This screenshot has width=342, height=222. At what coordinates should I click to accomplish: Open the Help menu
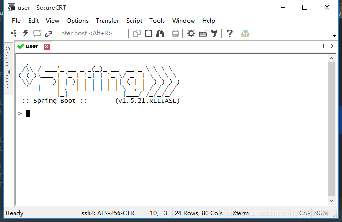pyautogui.click(x=208, y=21)
